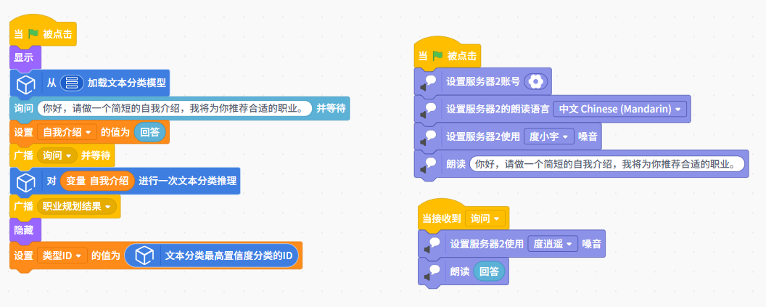Click the text field in the 询问 ask block
766x307 pixels.
pos(174,108)
